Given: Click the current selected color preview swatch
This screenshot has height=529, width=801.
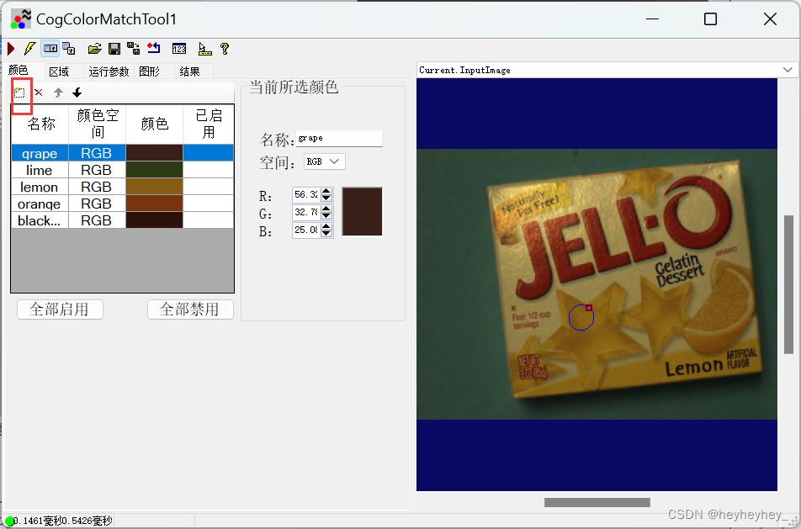Looking at the screenshot, I should tap(362, 212).
